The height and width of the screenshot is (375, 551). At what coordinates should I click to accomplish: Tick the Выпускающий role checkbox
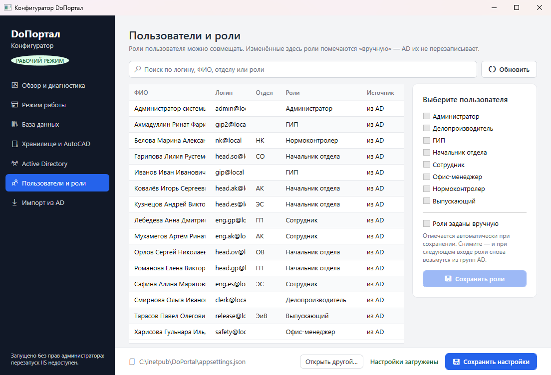(x=427, y=201)
